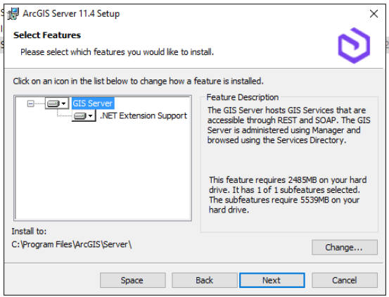The image size is (389, 297).
Task: Click the Install to label
Action: pos(29,232)
